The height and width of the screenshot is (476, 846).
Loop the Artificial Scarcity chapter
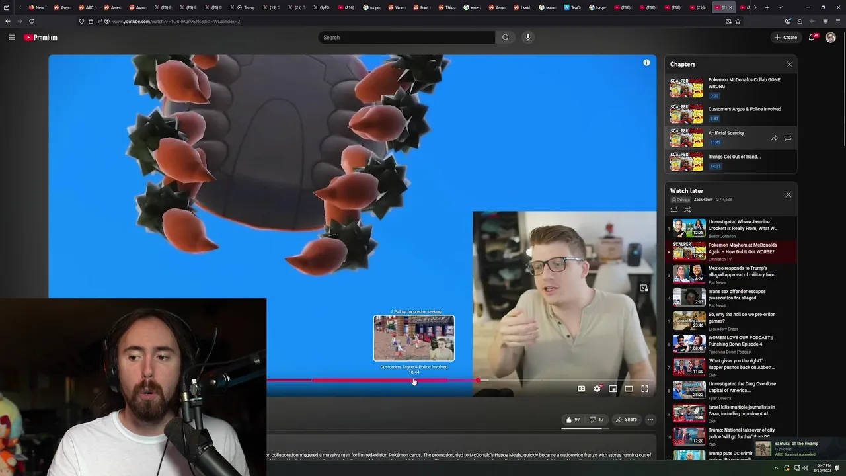[x=788, y=138]
